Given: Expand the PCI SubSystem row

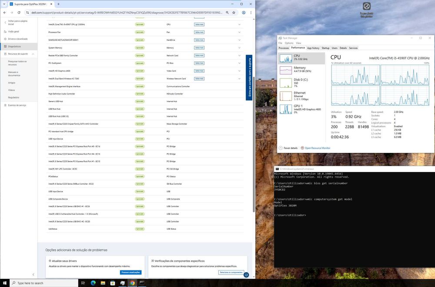Looking at the screenshot, I should pyautogui.click(x=239, y=63).
